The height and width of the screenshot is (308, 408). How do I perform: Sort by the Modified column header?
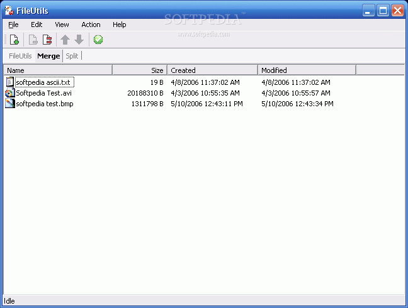[x=307, y=70]
